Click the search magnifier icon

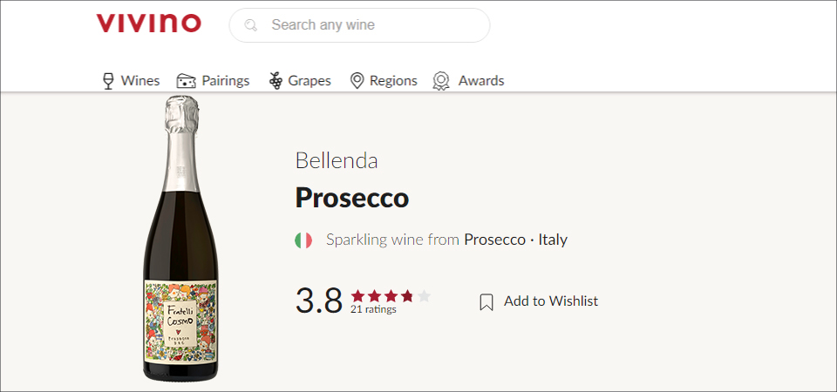point(251,25)
